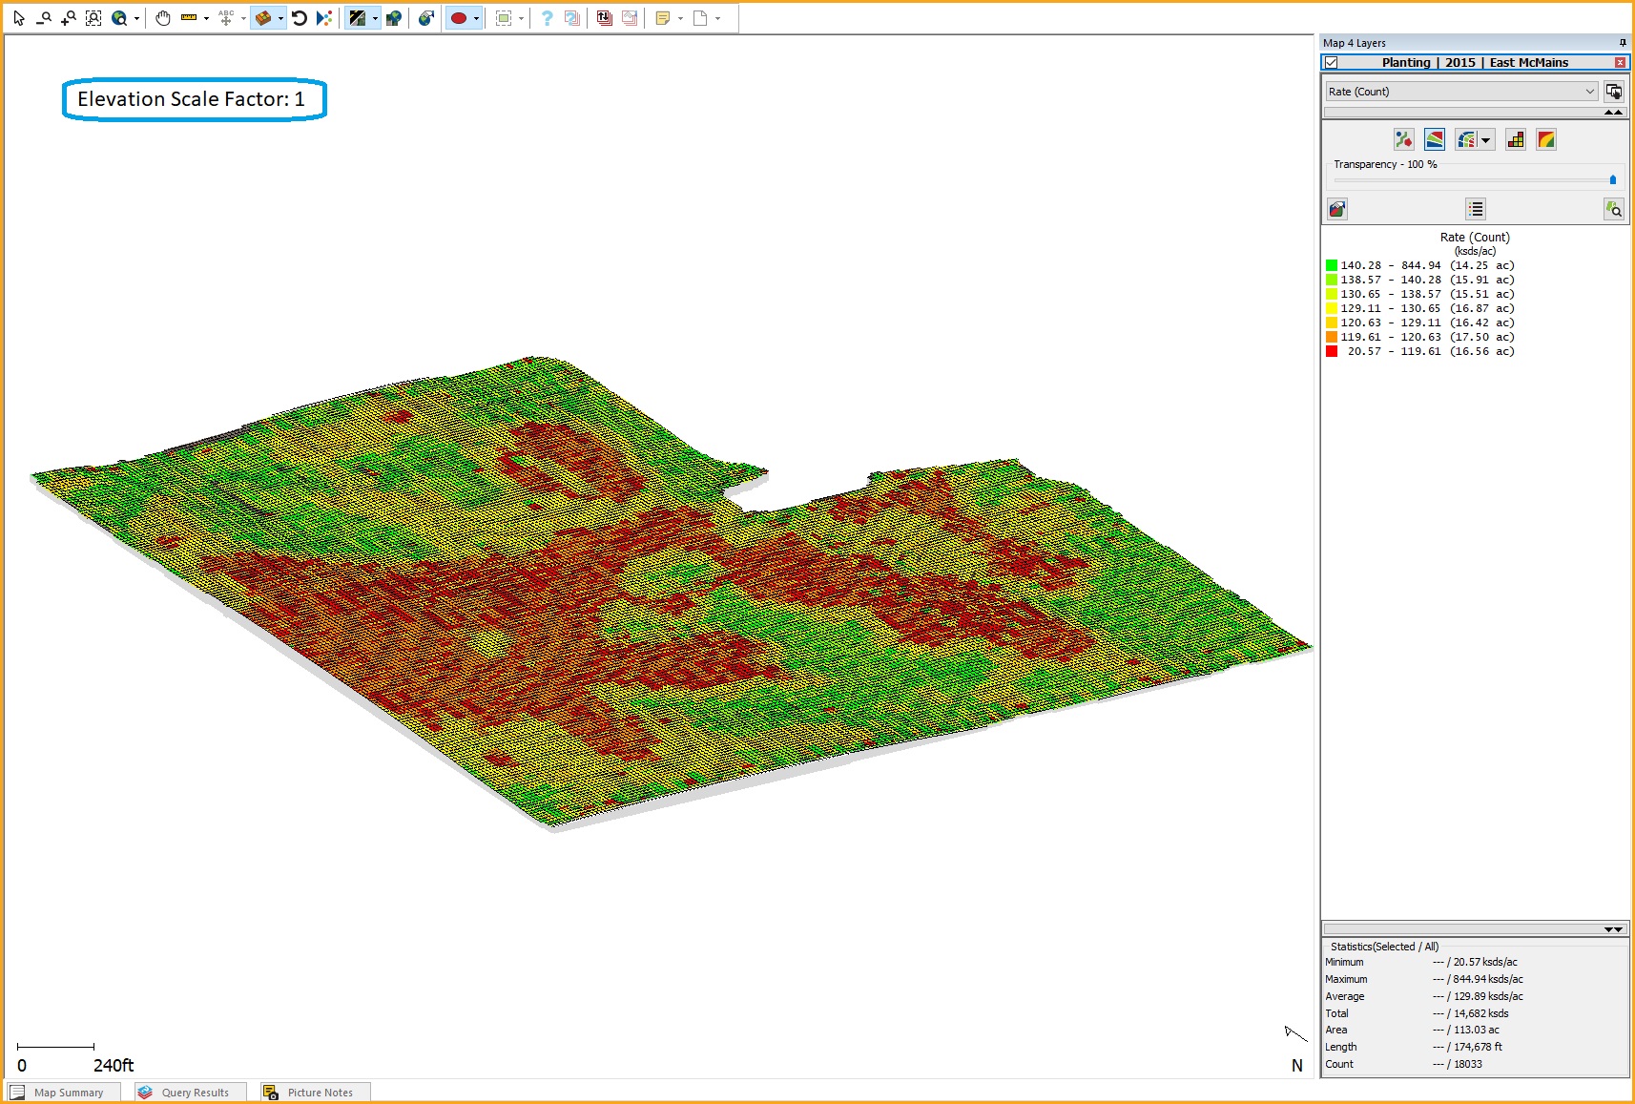Click the ABC label move tool
Viewport: 1635px width, 1104px height.
226,18
